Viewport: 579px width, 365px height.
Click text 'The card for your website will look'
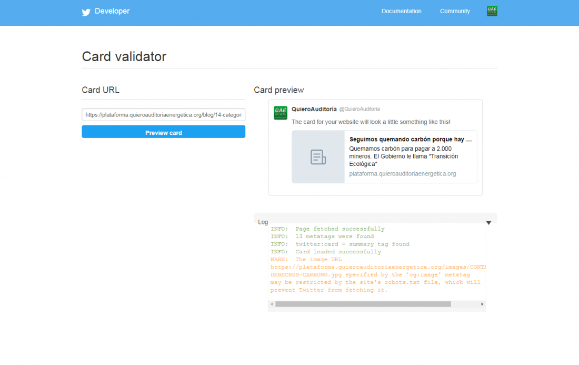point(371,122)
